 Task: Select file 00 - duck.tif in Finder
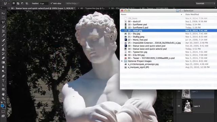pos(134,21)
